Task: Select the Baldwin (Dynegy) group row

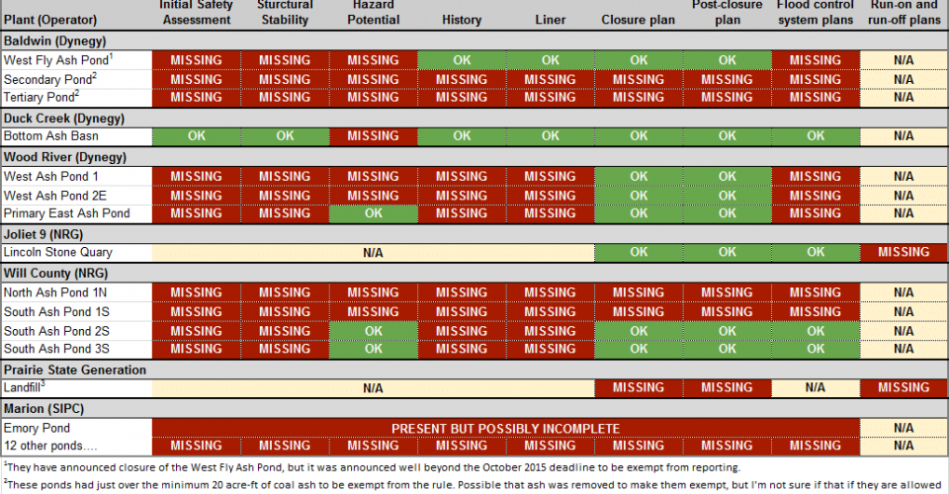Action: coord(474,41)
